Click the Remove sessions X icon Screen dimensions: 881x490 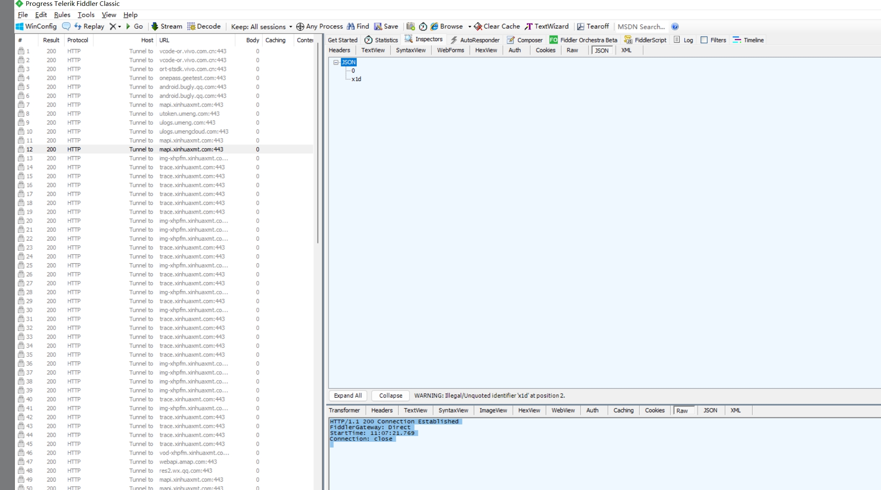tap(113, 26)
